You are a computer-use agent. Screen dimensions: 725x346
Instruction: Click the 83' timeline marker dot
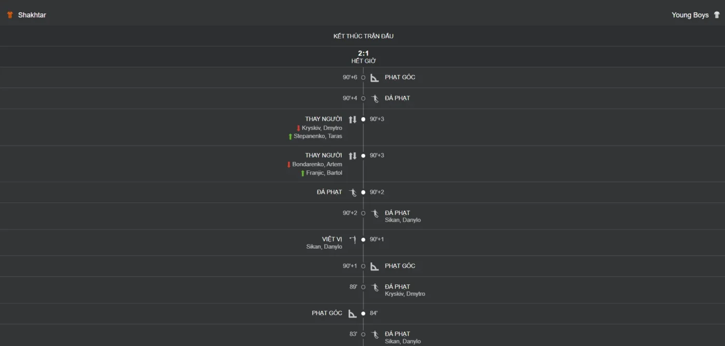(363, 334)
